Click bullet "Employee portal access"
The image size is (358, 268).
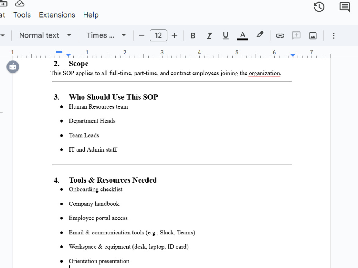coord(98,218)
